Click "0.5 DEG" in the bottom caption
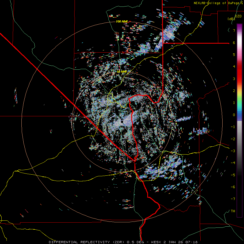Viewport: 244px width, 244px height. point(135,242)
